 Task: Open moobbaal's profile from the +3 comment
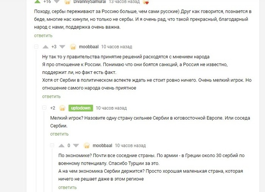coord(89,47)
